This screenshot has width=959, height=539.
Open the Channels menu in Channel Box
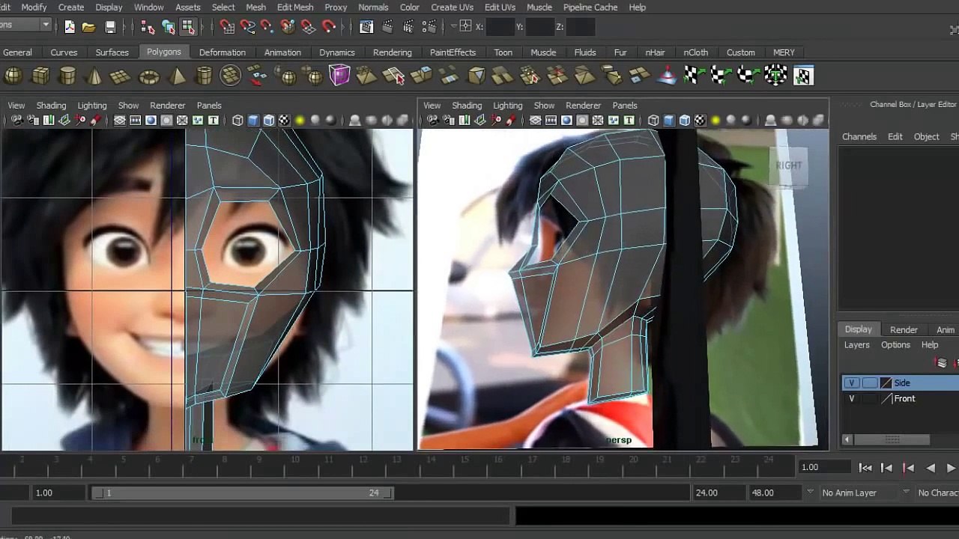click(859, 137)
